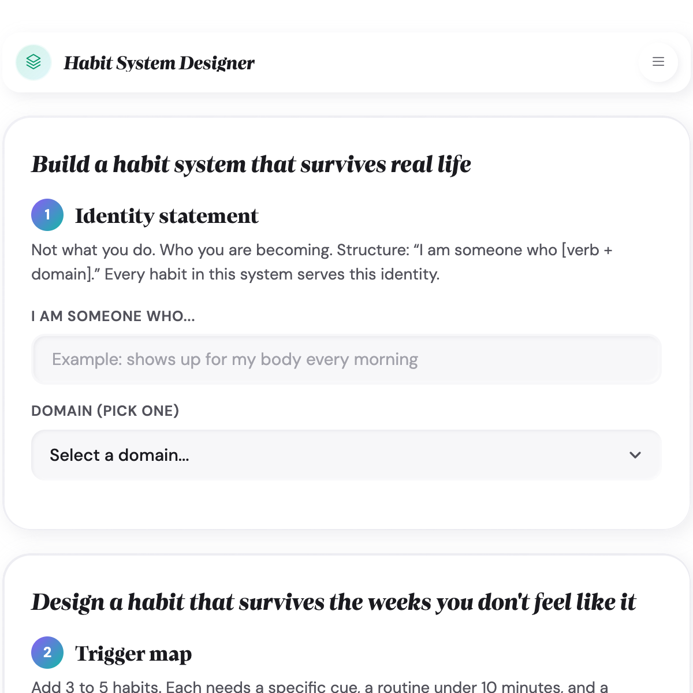The width and height of the screenshot is (693, 693).
Task: Click the layers logo icon
Action: pyautogui.click(x=33, y=62)
